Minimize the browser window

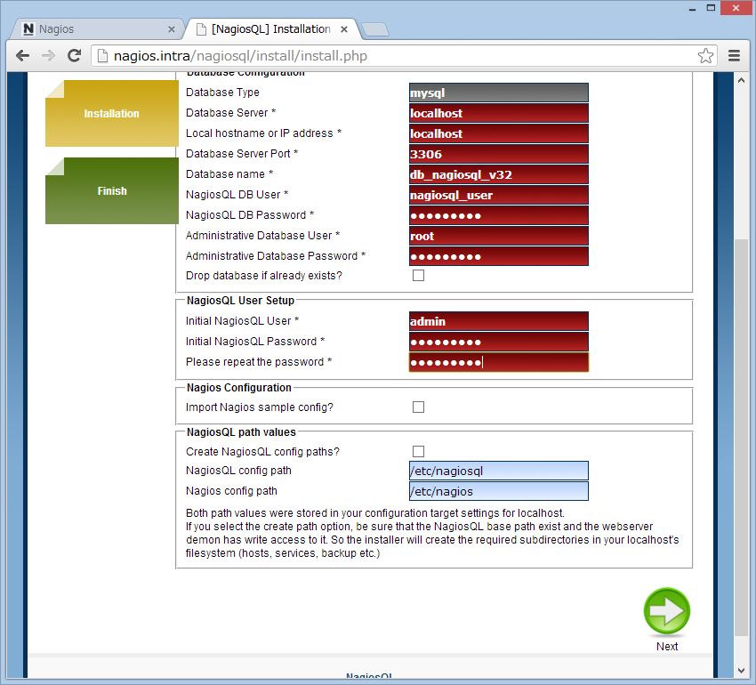693,8
